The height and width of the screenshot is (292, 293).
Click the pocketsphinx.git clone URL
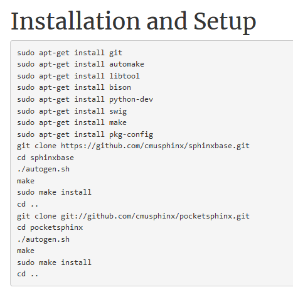coord(155,216)
